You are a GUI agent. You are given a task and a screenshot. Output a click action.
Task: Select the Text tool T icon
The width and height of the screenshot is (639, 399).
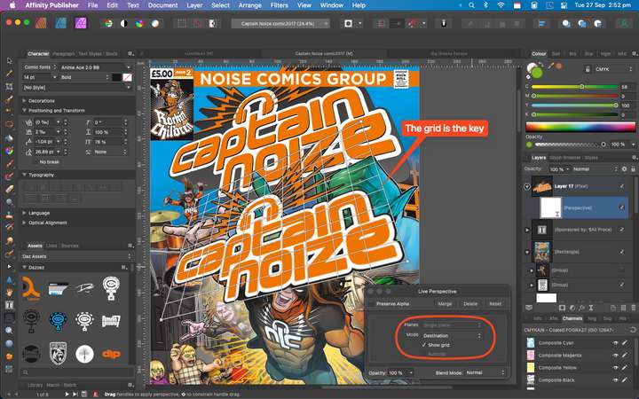pyautogui.click(x=10, y=304)
